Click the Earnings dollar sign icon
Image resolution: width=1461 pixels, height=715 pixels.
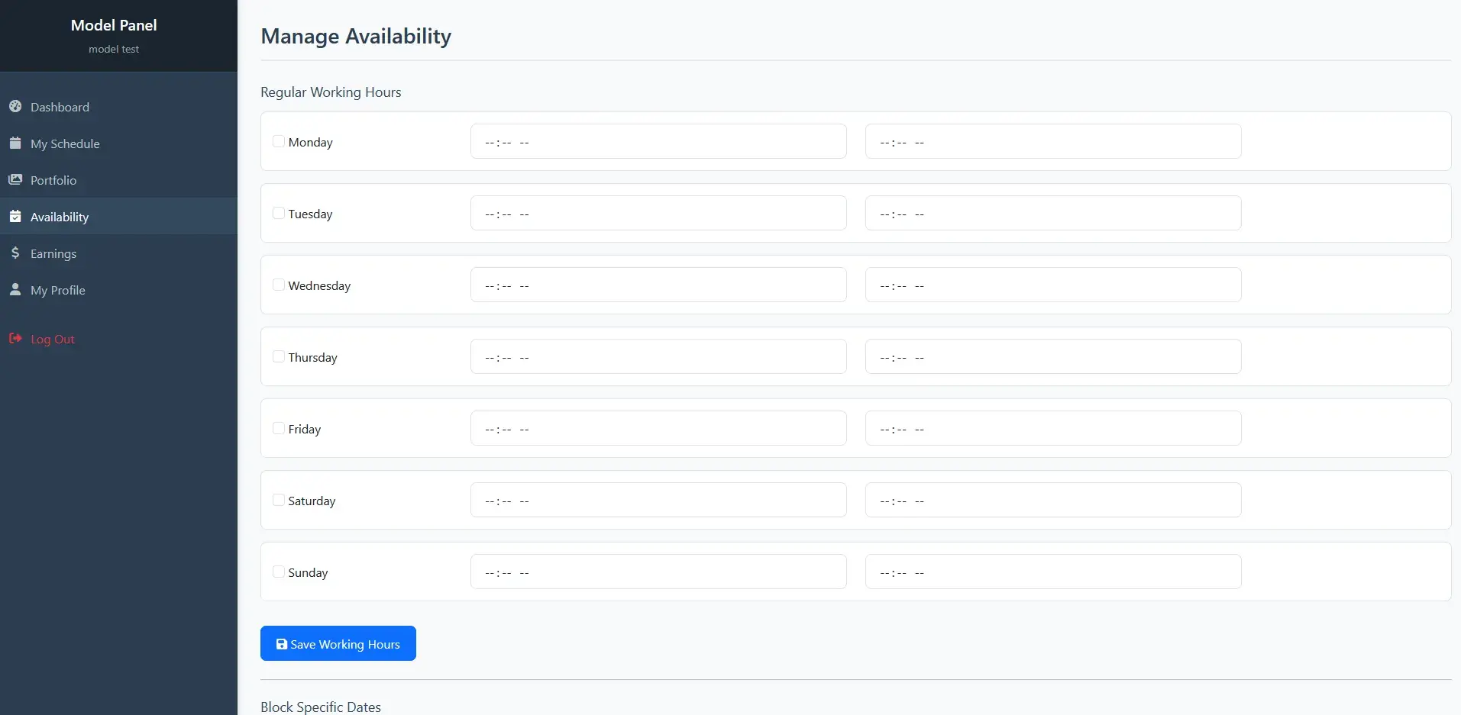[x=15, y=253]
